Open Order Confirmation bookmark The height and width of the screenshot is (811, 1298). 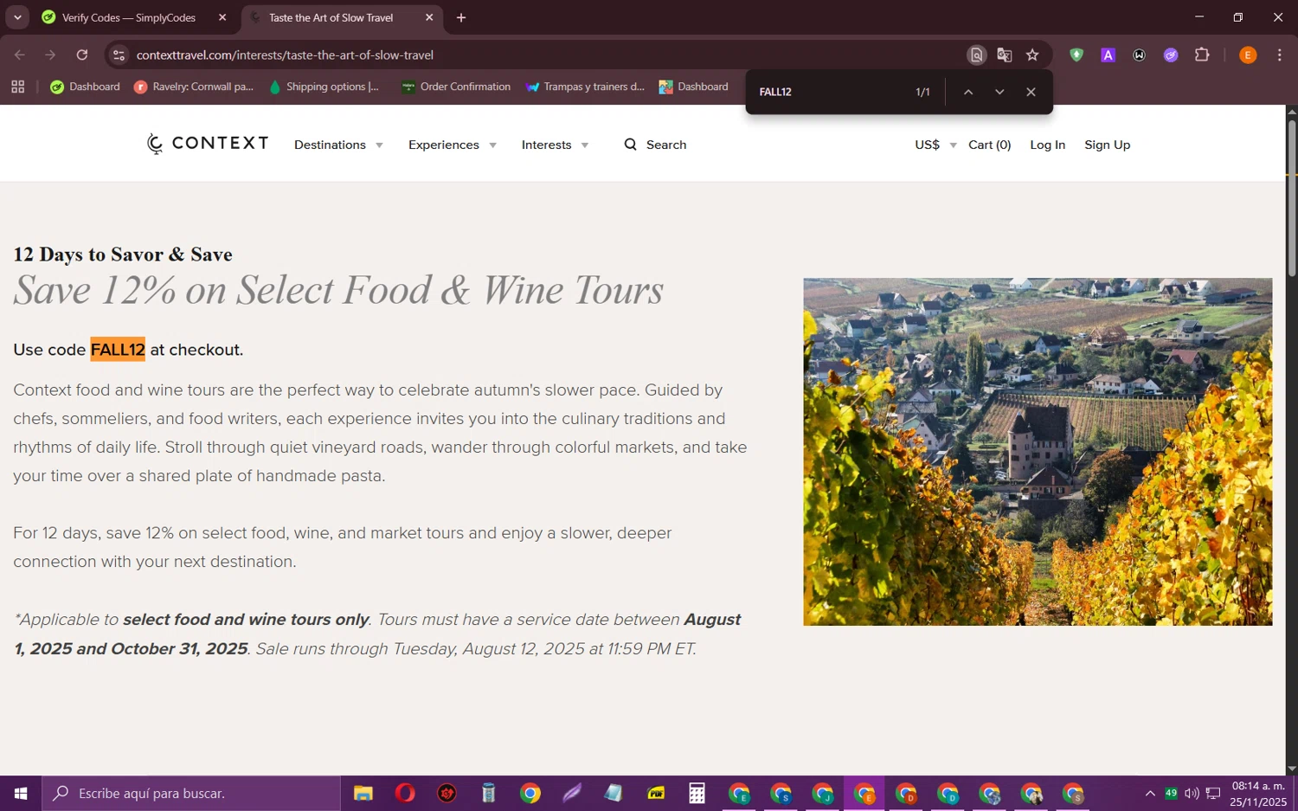[x=456, y=87]
